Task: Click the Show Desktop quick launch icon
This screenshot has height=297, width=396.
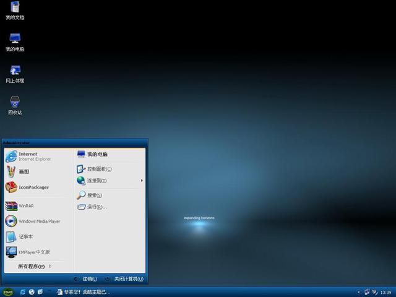Action: click(x=40, y=292)
